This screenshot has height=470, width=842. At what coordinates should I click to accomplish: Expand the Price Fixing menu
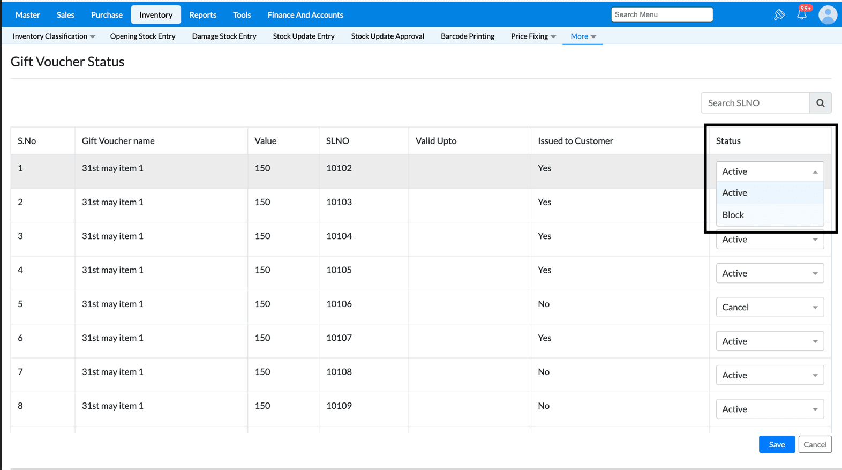click(x=533, y=36)
